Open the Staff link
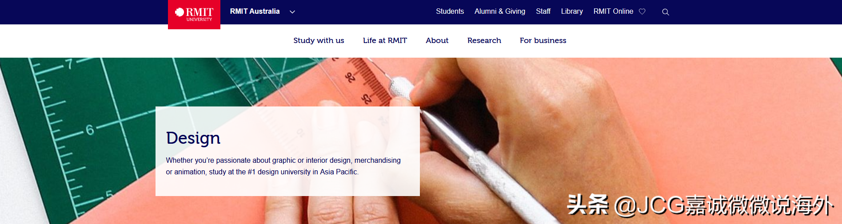This screenshot has width=842, height=224. [543, 12]
